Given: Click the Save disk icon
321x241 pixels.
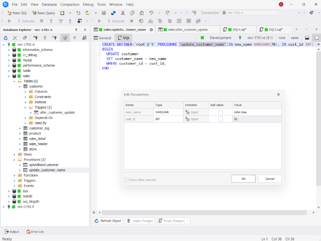Looking at the screenshot, I should 104,13.
